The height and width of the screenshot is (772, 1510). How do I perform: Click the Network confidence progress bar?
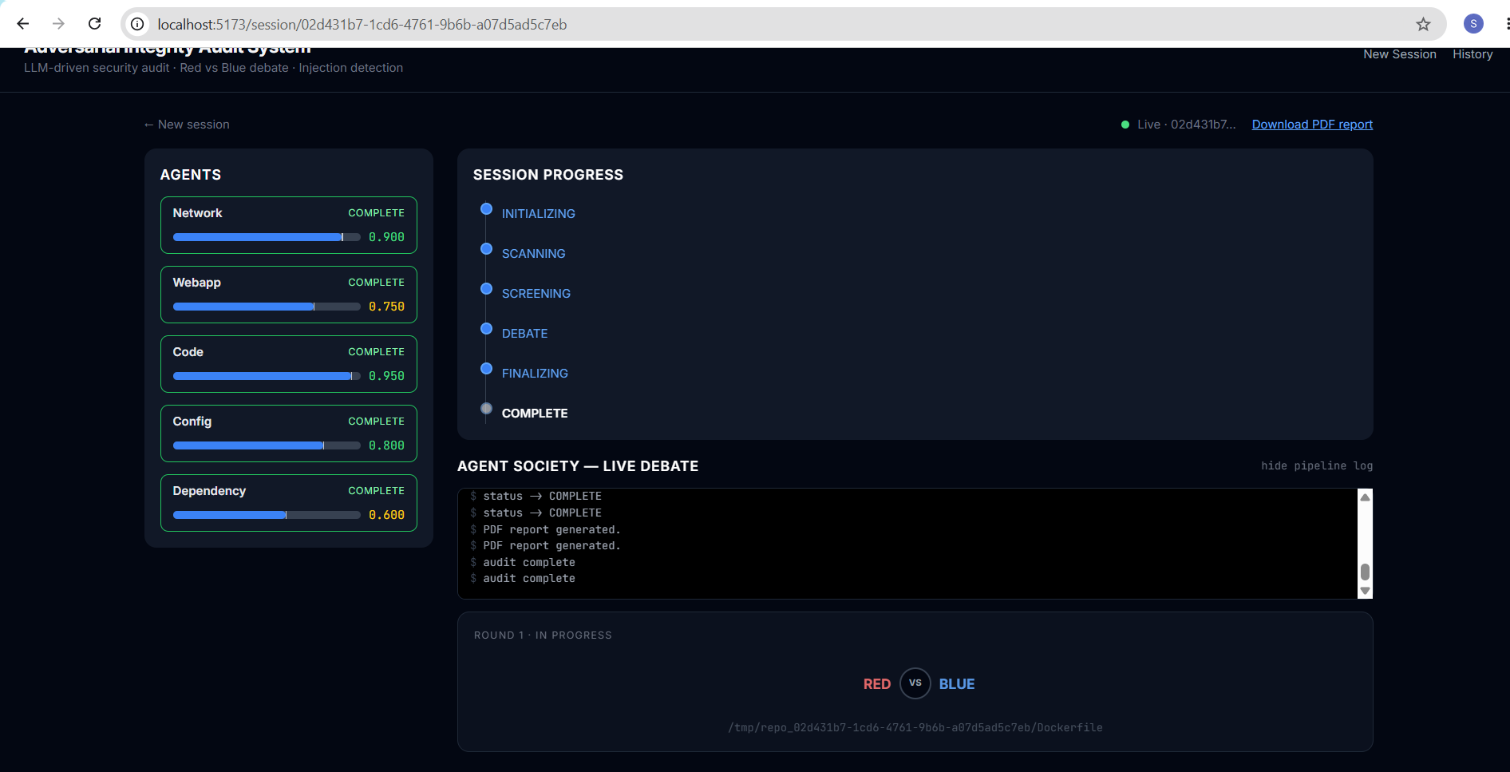267,237
